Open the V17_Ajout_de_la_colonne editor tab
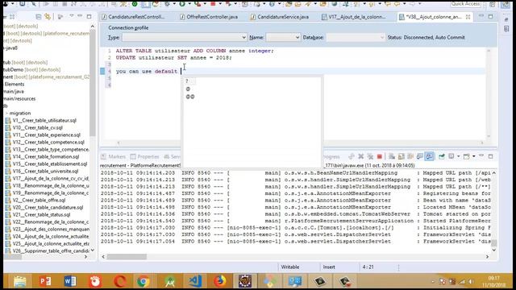The height and width of the screenshot is (290, 516). tap(353, 17)
